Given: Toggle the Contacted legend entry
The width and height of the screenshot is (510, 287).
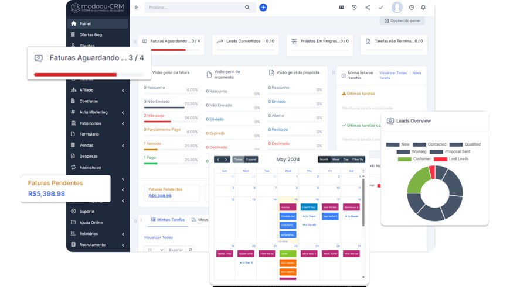Looking at the screenshot, I should tap(429, 144).
